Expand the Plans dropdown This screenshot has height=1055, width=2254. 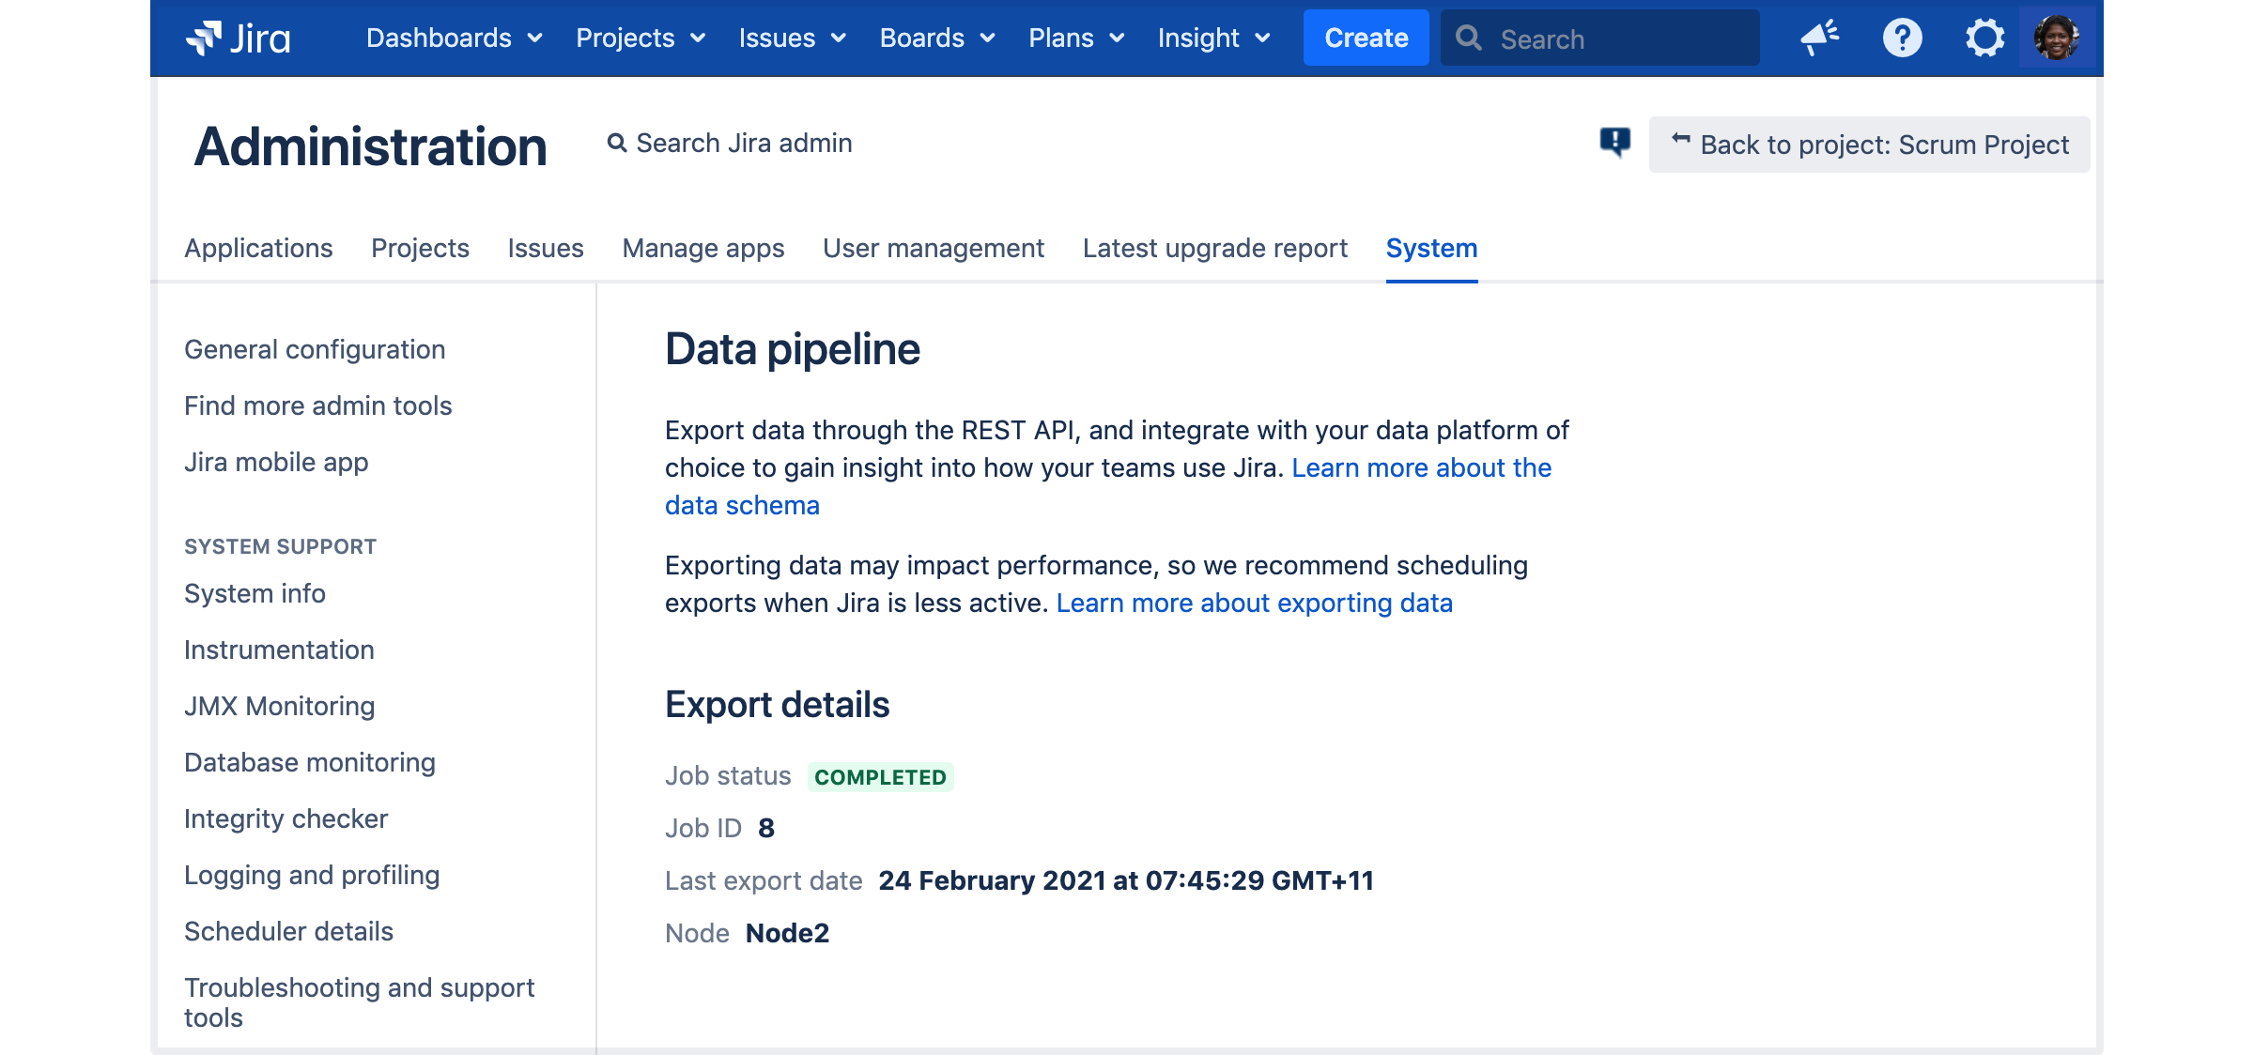coord(1076,38)
